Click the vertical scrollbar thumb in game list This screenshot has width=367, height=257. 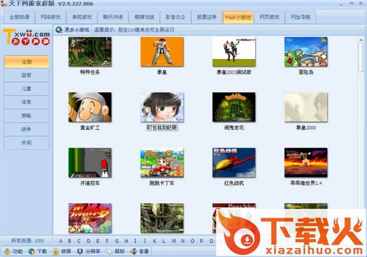pyautogui.click(x=361, y=57)
